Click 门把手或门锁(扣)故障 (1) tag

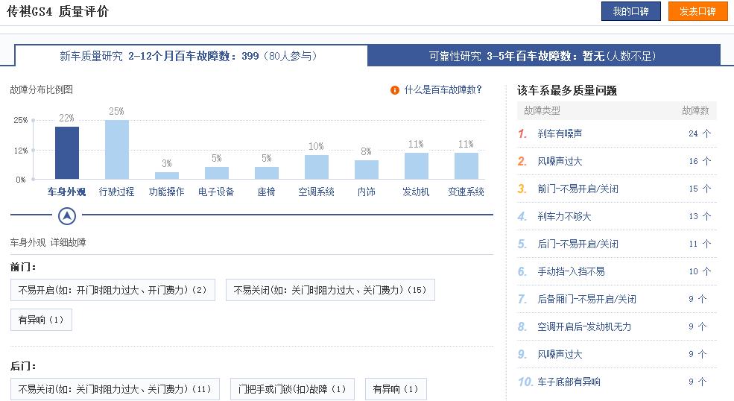click(x=292, y=389)
